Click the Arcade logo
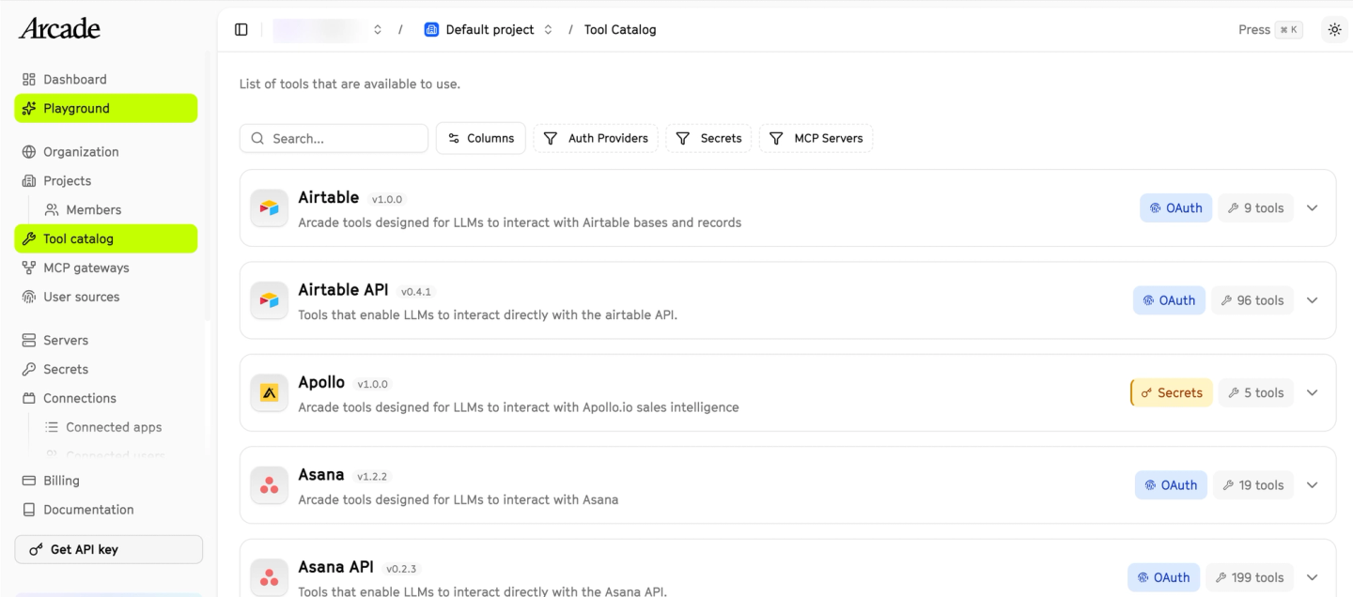 point(59,29)
